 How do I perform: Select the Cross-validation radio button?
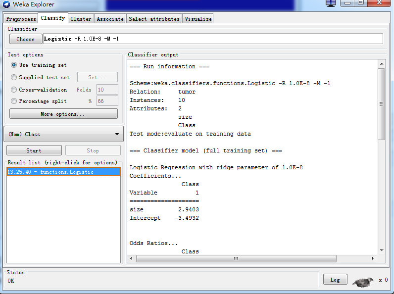pyautogui.click(x=14, y=90)
